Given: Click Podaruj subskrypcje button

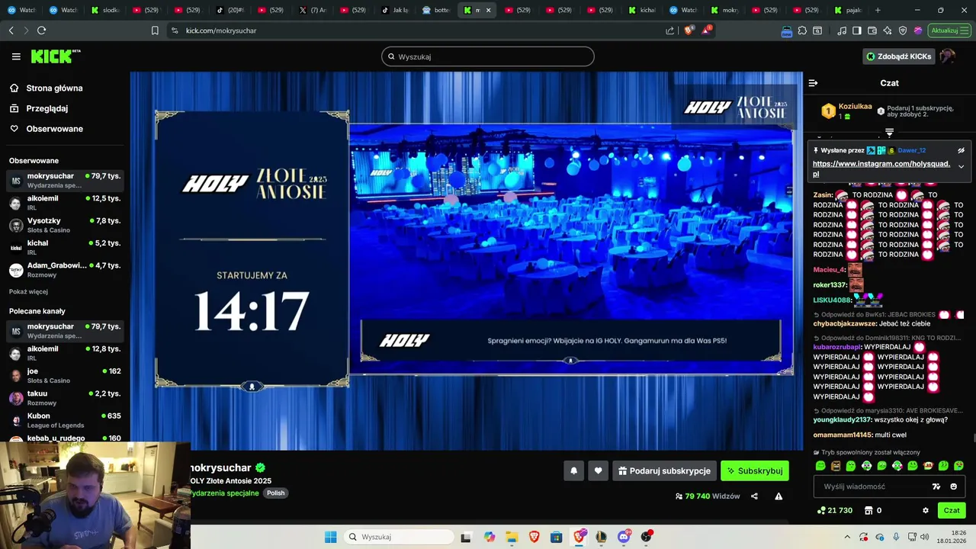Looking at the screenshot, I should [x=664, y=471].
